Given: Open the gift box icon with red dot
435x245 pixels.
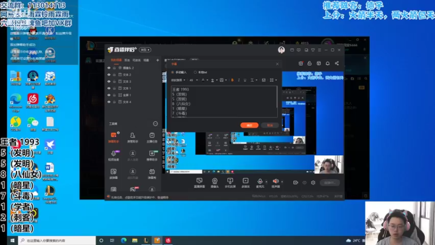Looking at the screenshot, I should (301, 63).
